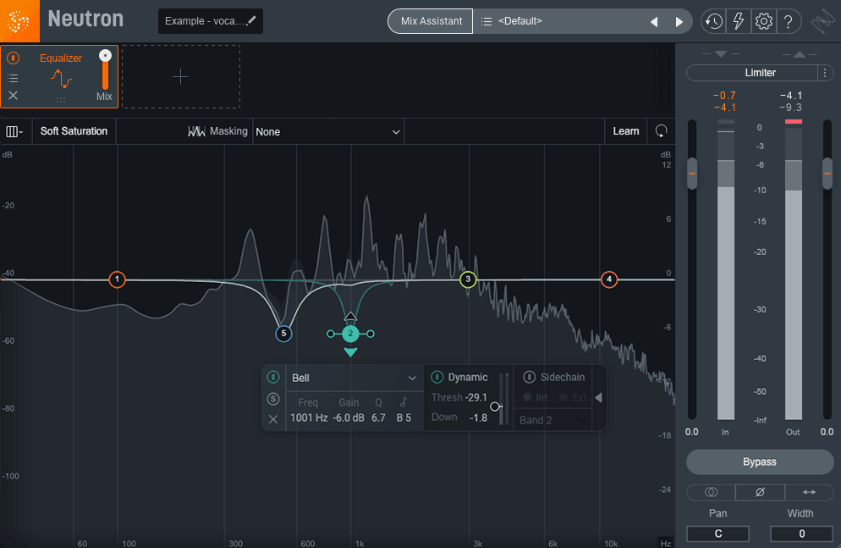
Task: Adjust the input gain fader
Action: point(692,174)
